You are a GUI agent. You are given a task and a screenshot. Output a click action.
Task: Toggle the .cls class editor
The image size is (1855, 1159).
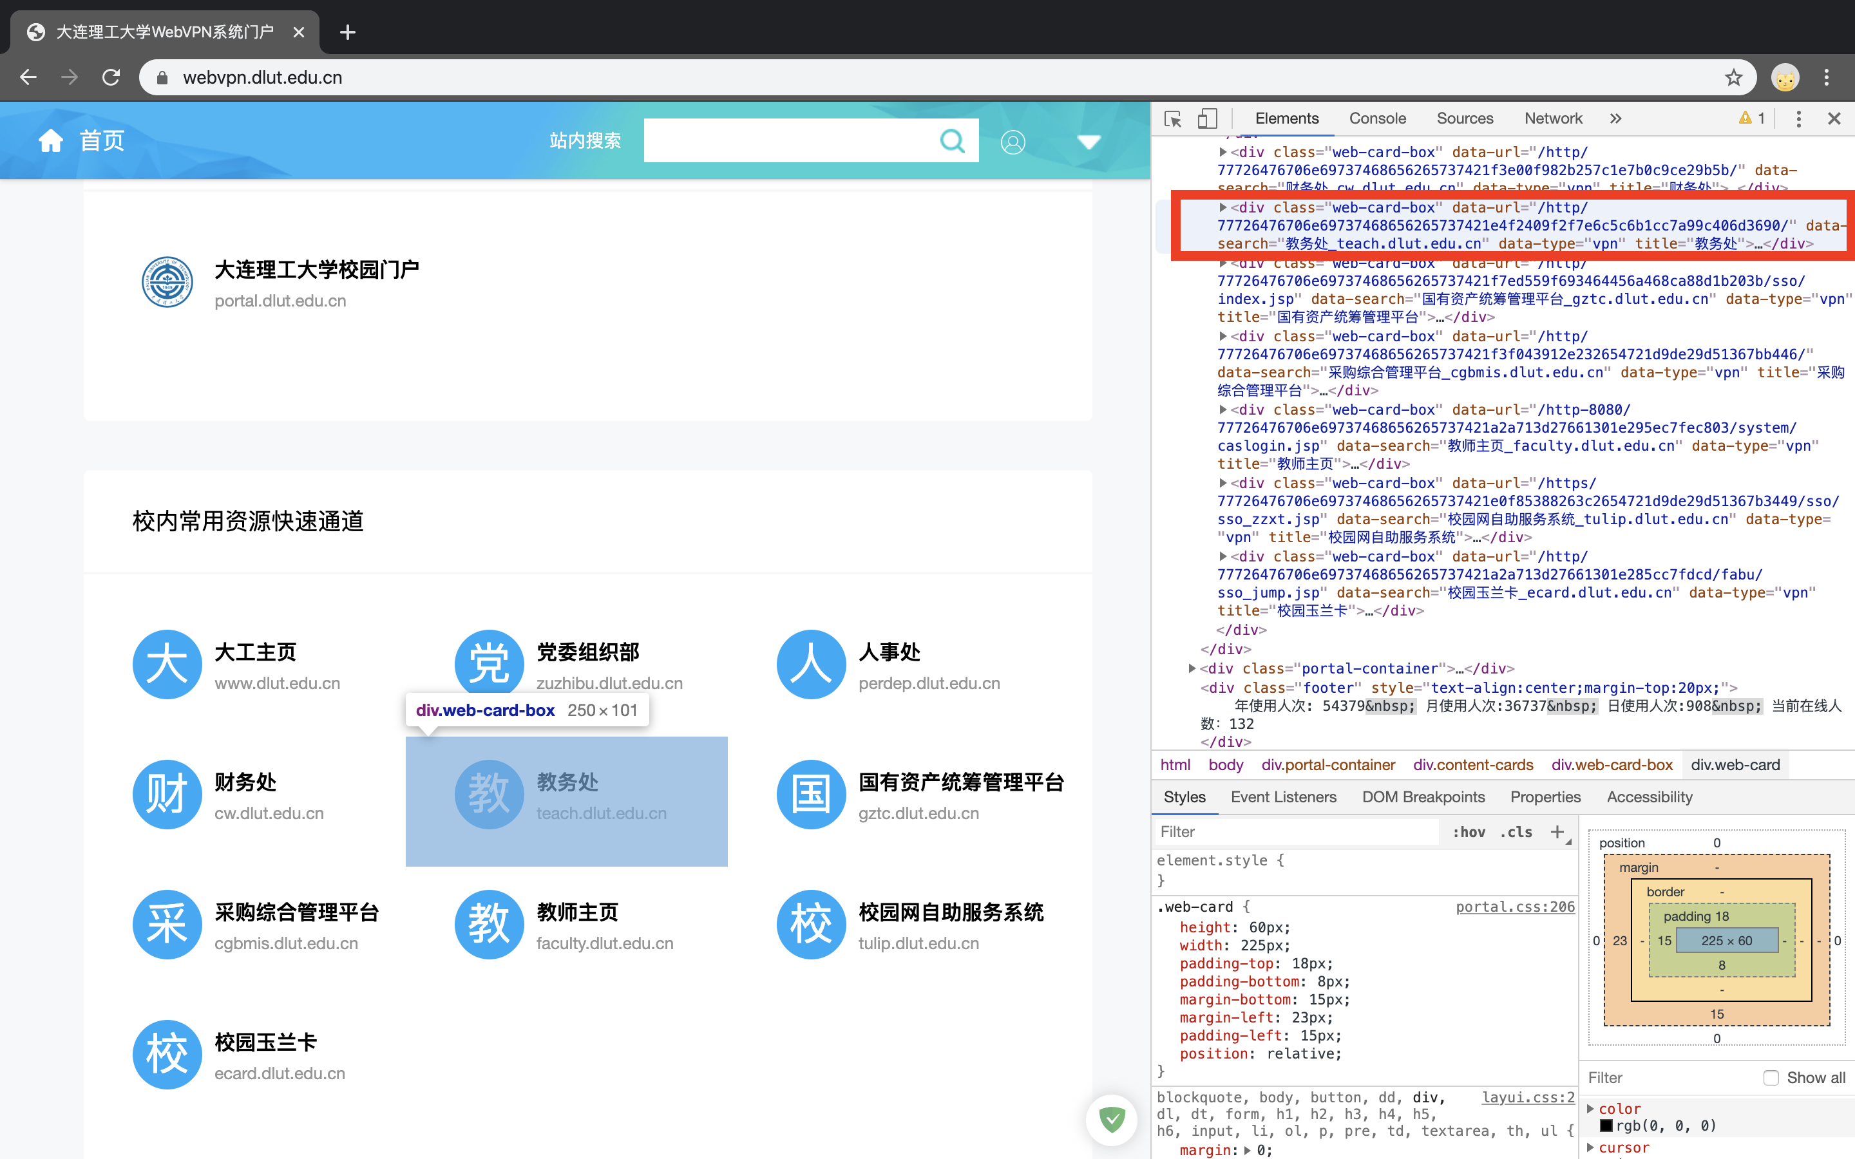point(1516,832)
